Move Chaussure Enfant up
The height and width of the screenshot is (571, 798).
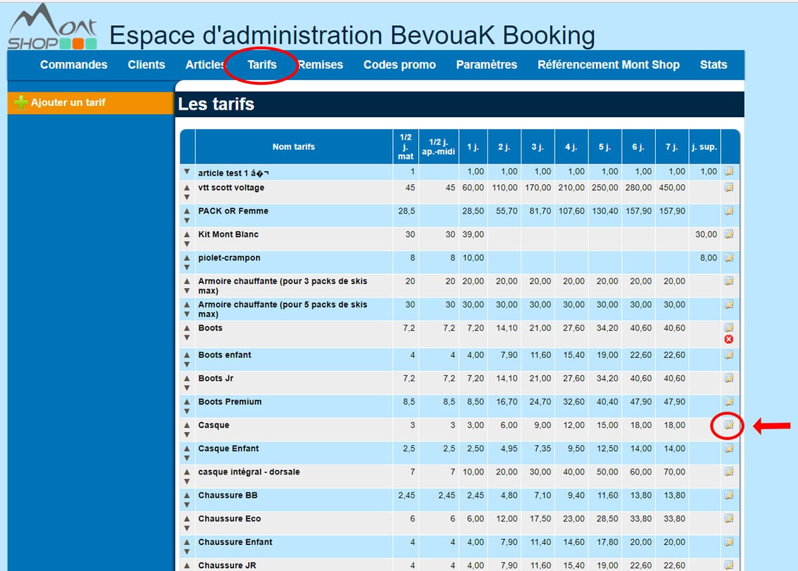187,543
